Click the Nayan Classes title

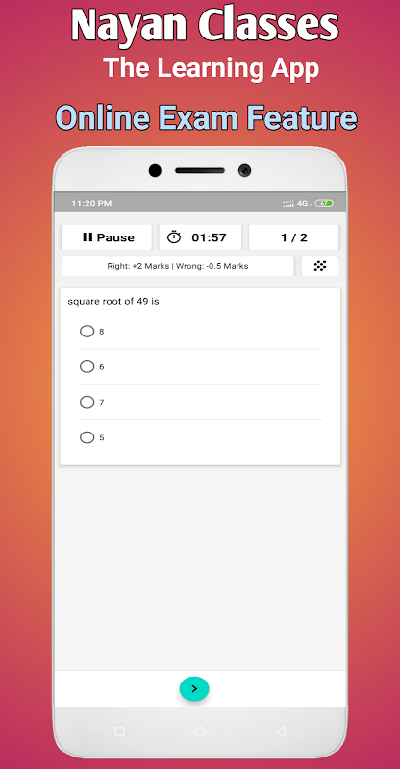[x=205, y=25]
